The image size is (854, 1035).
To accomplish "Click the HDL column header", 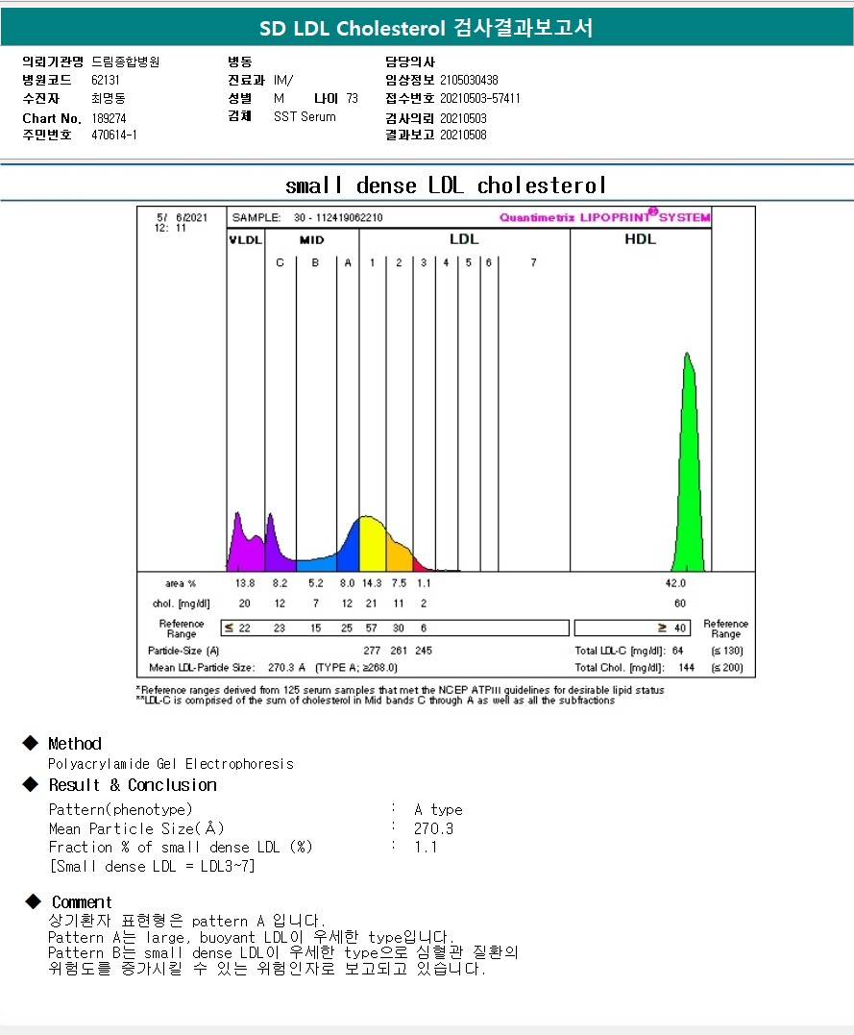I will click(640, 239).
